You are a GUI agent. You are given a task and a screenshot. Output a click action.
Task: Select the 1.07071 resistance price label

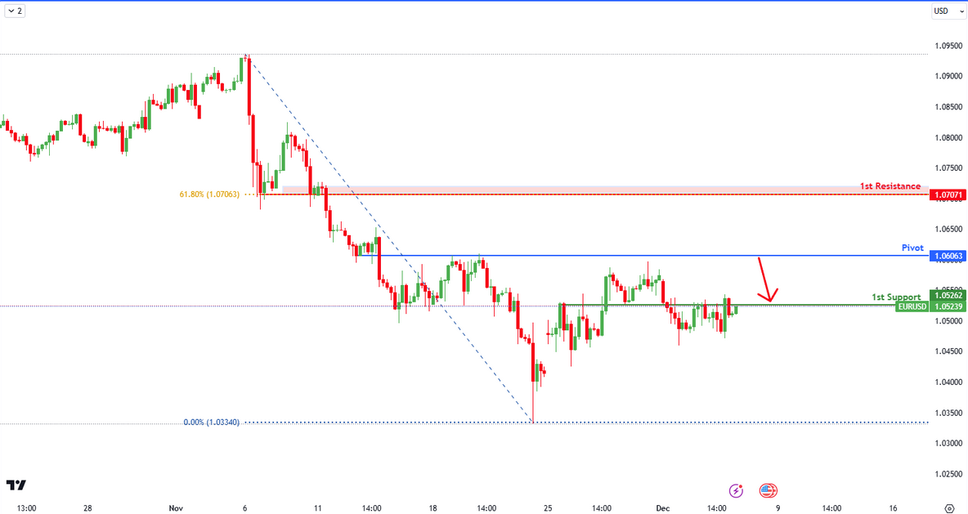click(x=948, y=195)
